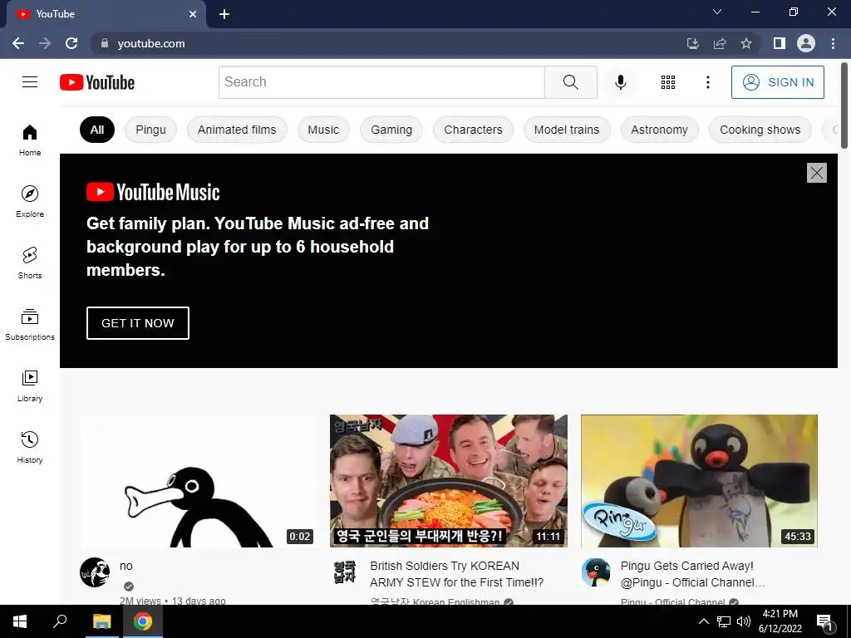Start voice search with microphone icon
This screenshot has height=638, width=851.
tap(620, 82)
